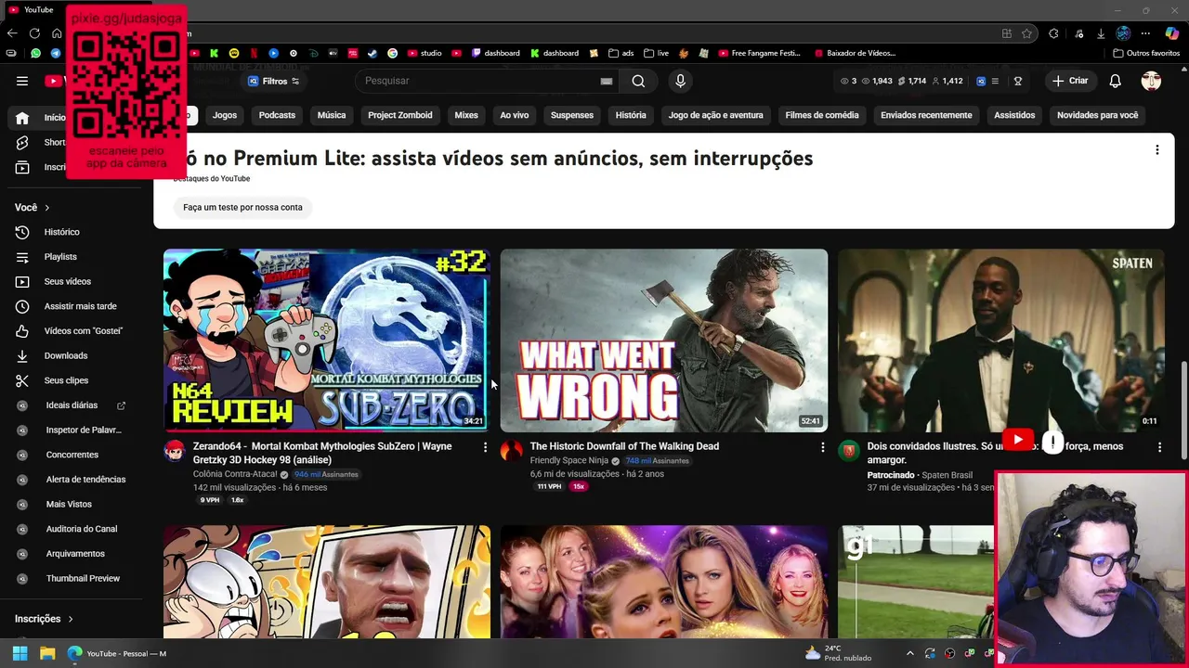Open Colônia Contra-Atacal channel link
The image size is (1189, 668).
(x=235, y=474)
